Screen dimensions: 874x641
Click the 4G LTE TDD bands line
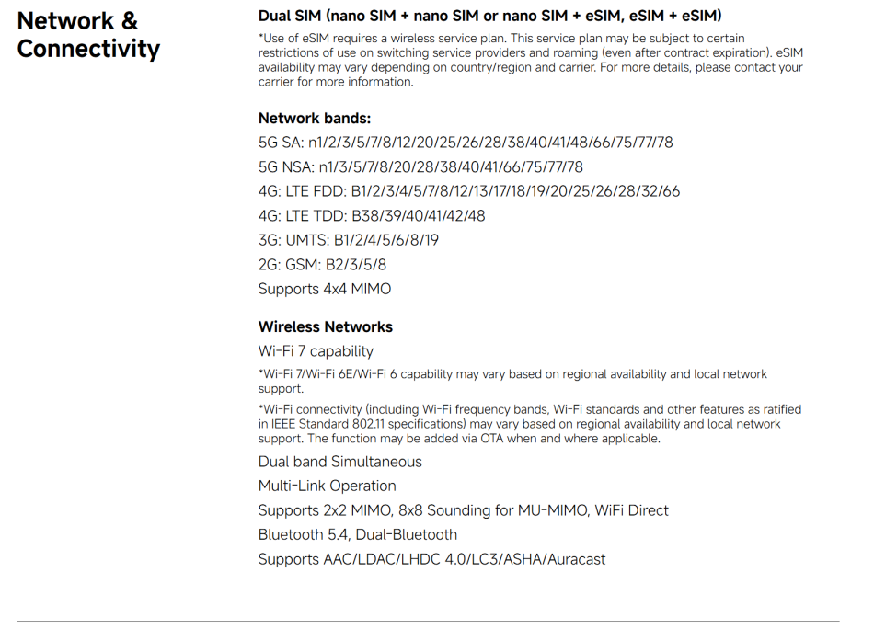click(x=372, y=216)
